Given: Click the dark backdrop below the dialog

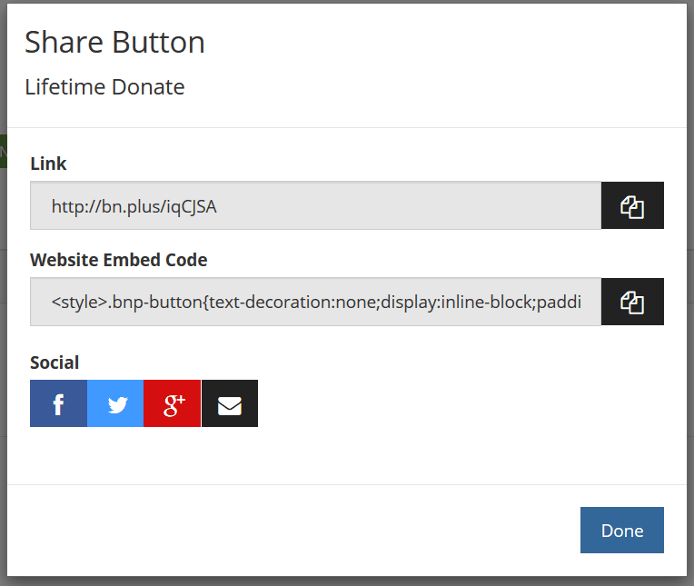Looking at the screenshot, I should [x=345, y=581].
